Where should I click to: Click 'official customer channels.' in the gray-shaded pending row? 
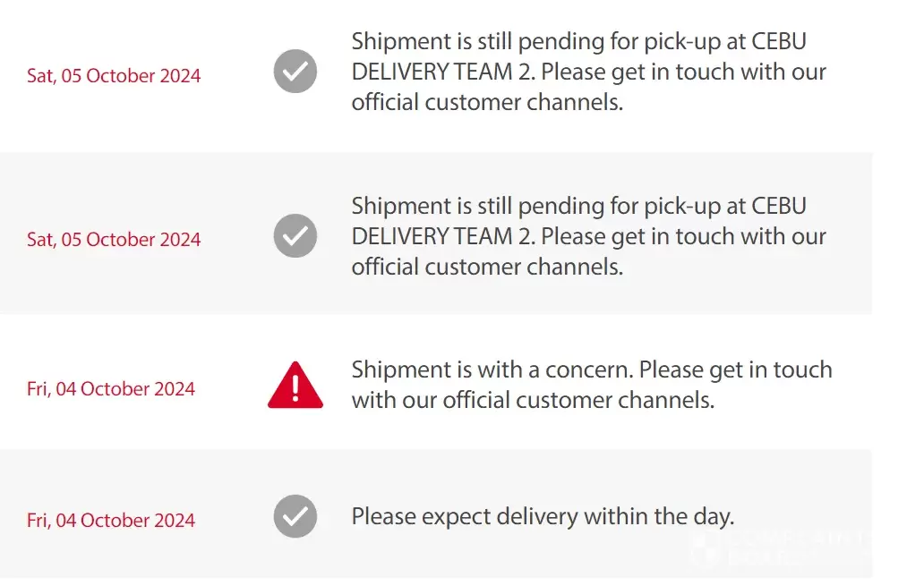tap(486, 267)
